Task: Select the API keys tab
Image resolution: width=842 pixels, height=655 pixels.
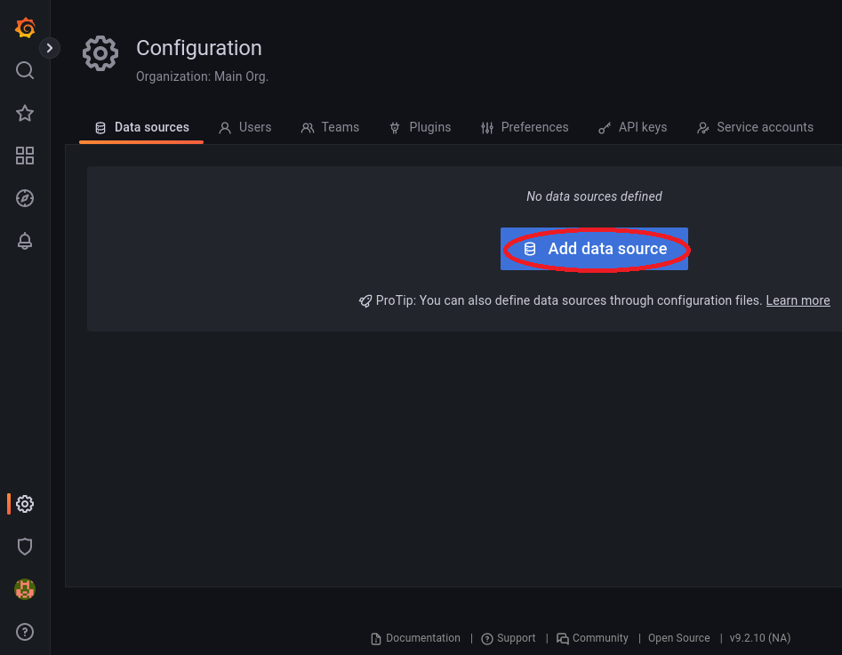Action: [631, 127]
